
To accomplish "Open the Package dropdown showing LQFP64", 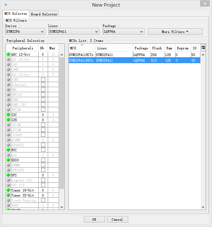I will coord(123,31).
